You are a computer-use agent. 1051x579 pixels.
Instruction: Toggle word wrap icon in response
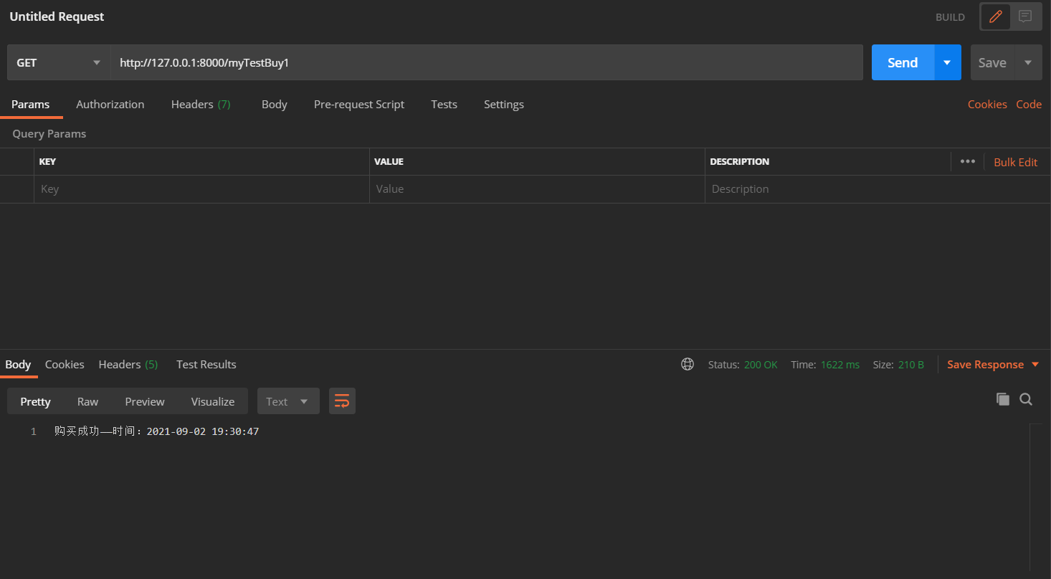342,401
